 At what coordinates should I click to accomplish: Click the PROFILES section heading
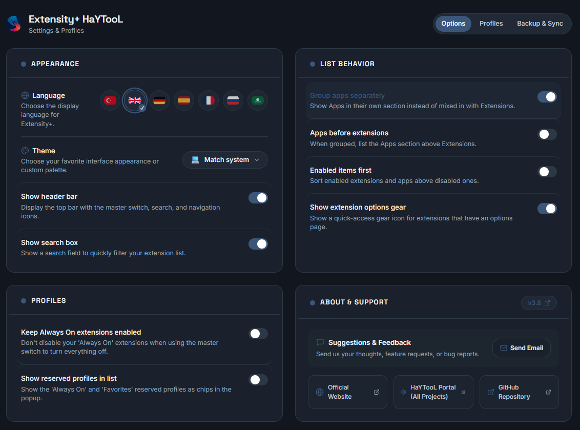49,301
